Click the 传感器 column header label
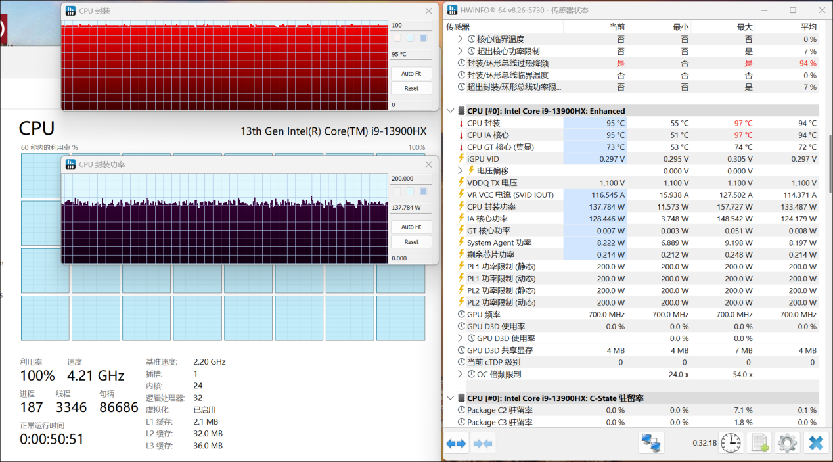 pyautogui.click(x=458, y=26)
